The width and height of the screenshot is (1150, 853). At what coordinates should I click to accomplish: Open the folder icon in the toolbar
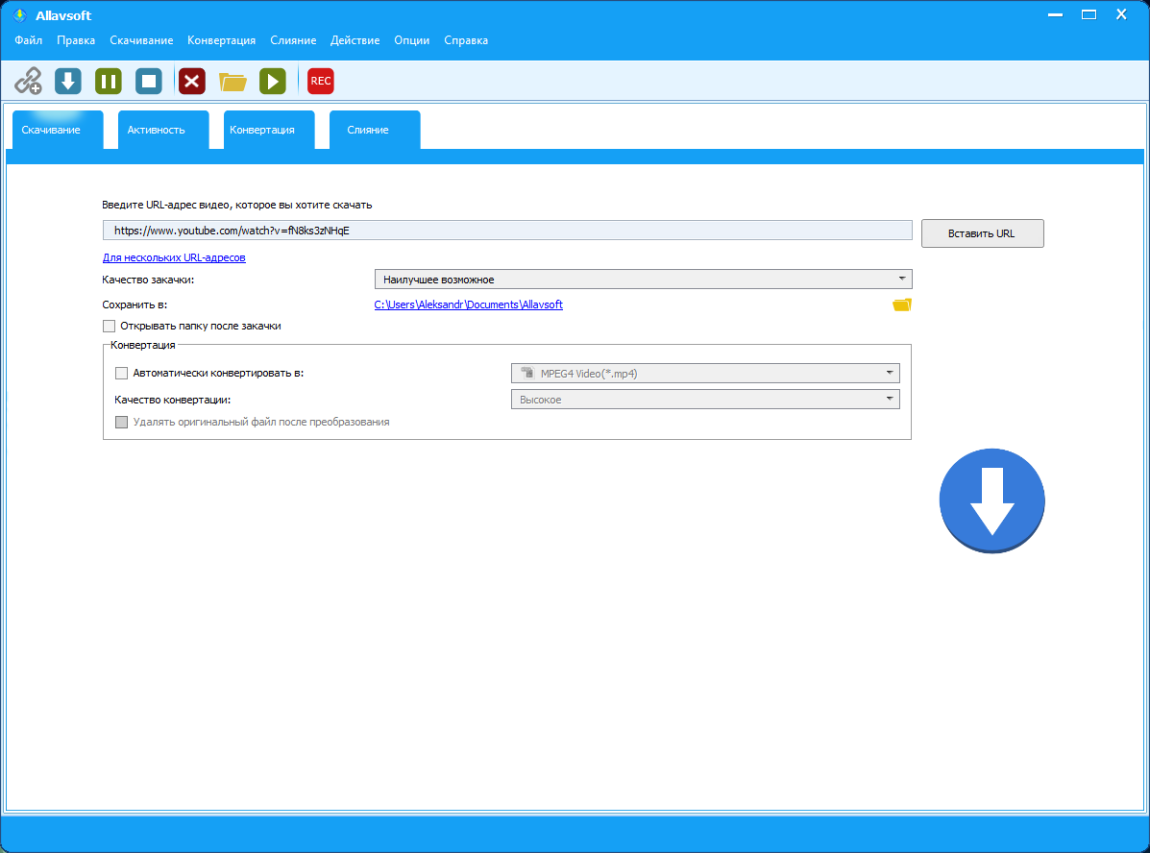pyautogui.click(x=232, y=81)
